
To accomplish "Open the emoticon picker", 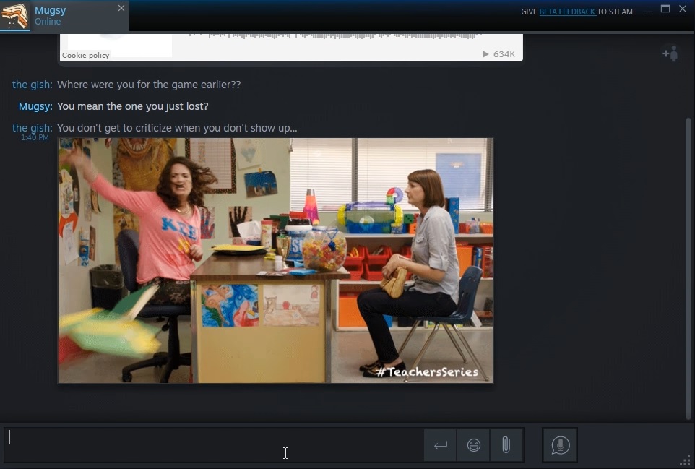I will [473, 445].
